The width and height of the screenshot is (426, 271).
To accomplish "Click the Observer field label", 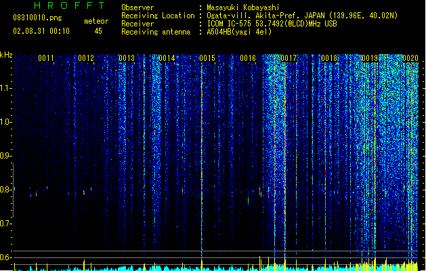I will (x=137, y=7).
